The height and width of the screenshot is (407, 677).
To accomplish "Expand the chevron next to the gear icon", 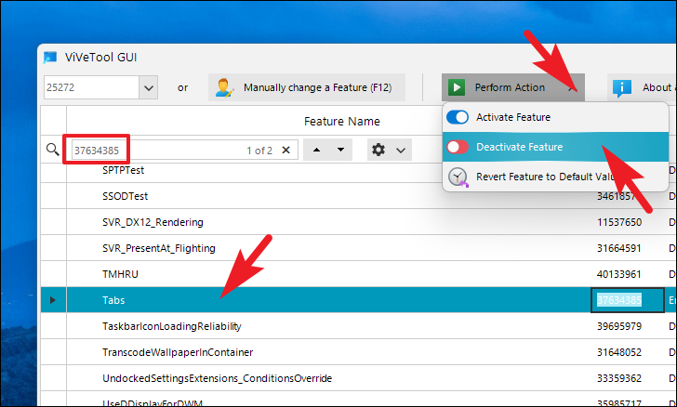I will pos(401,151).
